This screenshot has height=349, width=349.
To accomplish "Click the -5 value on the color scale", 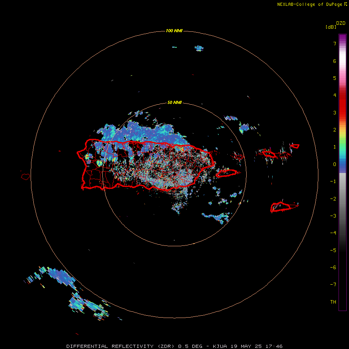I will [x=333, y=251].
